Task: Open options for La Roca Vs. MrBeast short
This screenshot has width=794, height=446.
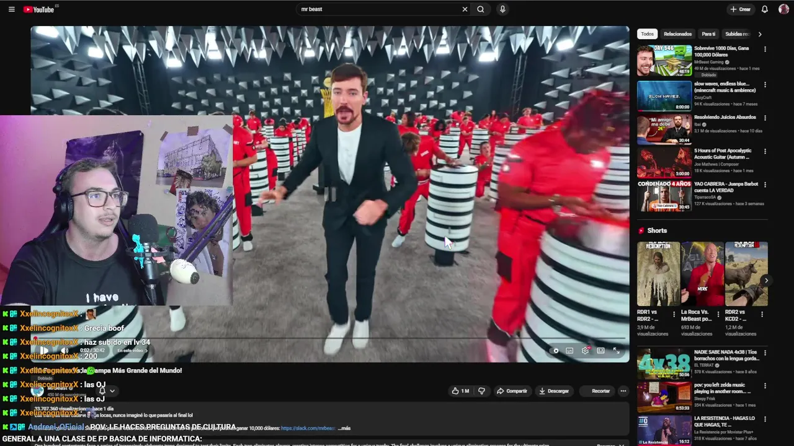Action: click(x=718, y=315)
